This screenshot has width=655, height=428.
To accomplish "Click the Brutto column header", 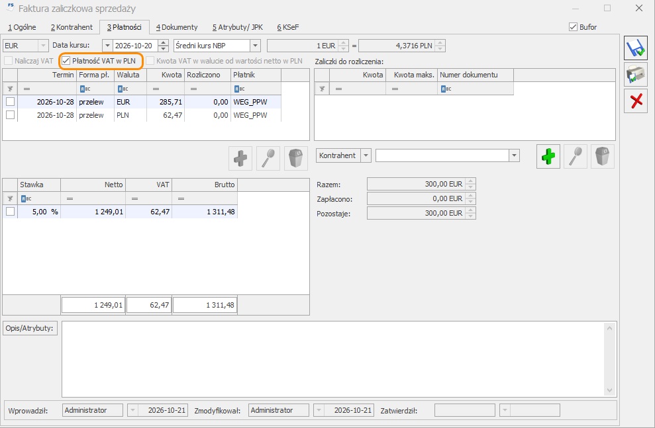I will (205, 185).
